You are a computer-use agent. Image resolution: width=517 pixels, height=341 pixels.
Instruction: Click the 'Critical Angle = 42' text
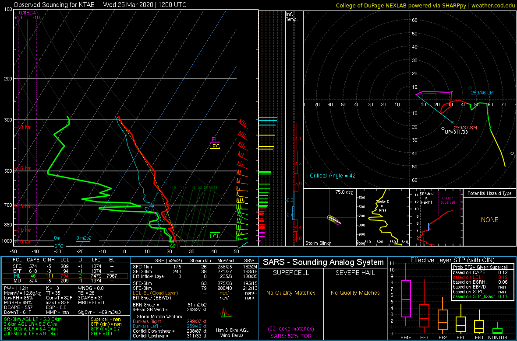tap(333, 175)
